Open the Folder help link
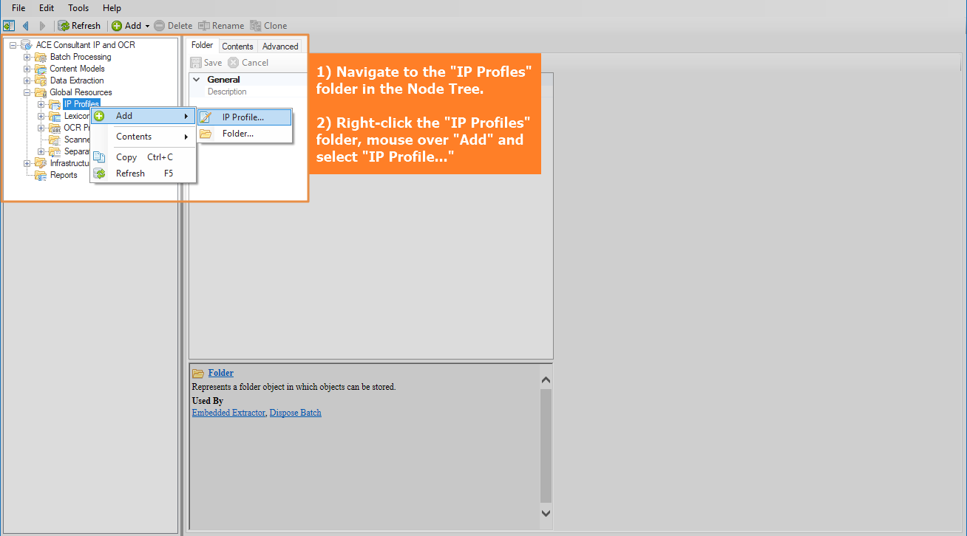The width and height of the screenshot is (967, 536). click(221, 373)
